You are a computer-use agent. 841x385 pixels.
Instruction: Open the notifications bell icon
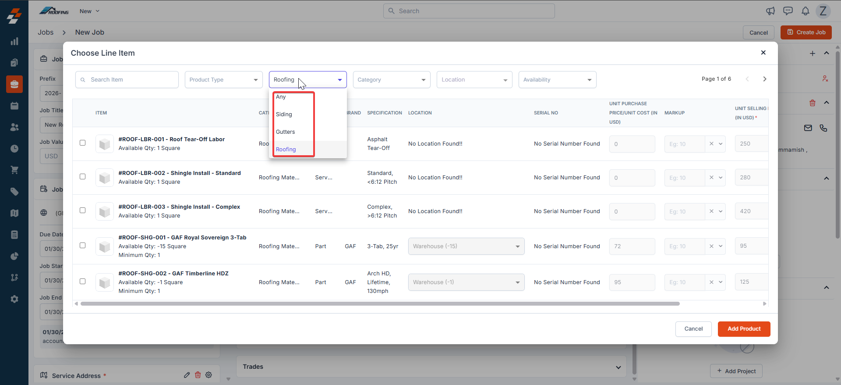tap(806, 11)
